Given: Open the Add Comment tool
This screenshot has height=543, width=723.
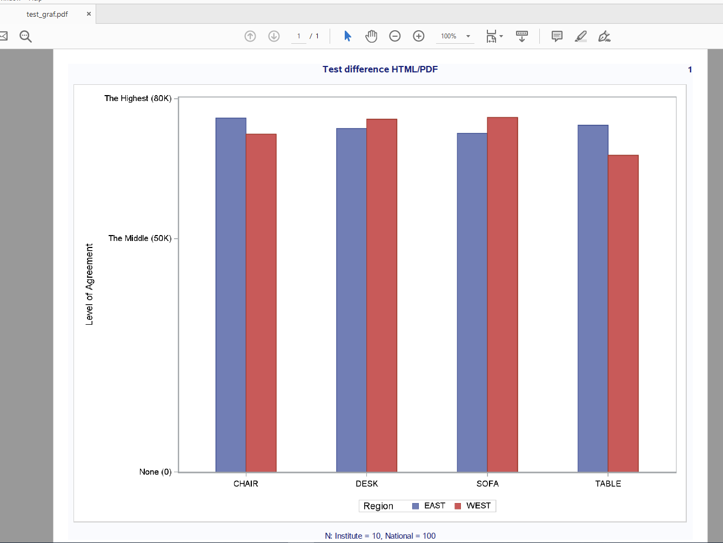Looking at the screenshot, I should pos(557,36).
